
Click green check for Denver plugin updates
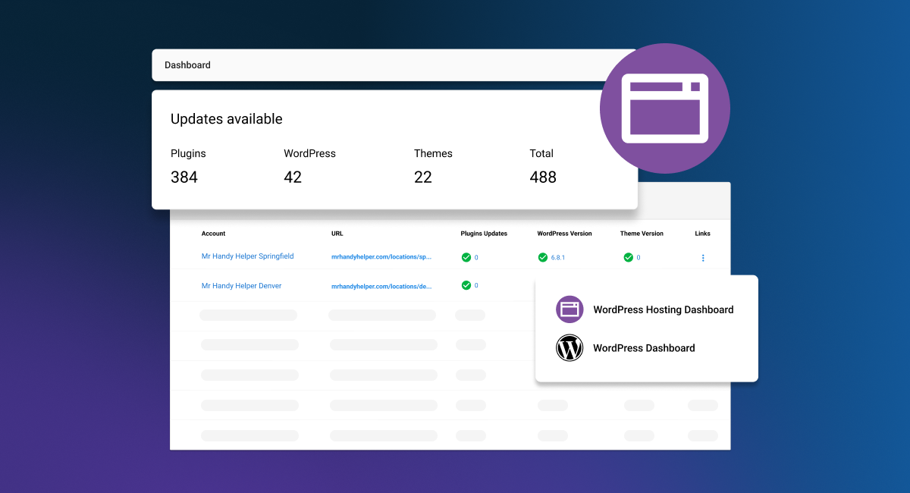pyautogui.click(x=466, y=285)
